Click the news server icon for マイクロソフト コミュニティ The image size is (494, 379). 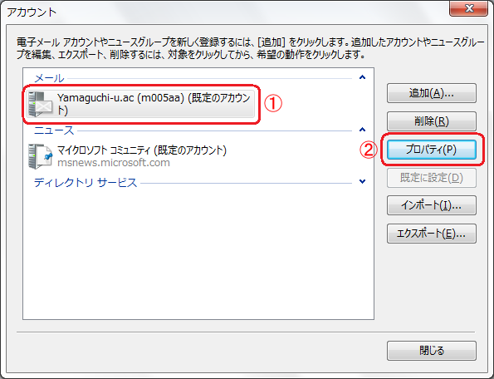pos(40,156)
